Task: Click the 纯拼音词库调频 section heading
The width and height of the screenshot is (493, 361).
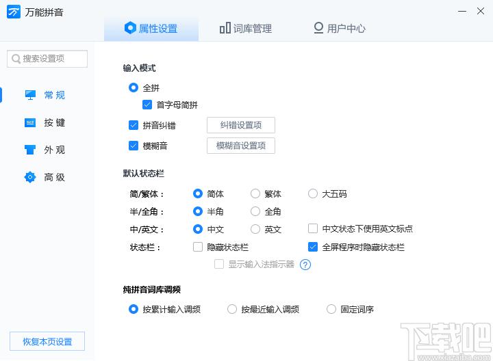Action: pos(151,289)
